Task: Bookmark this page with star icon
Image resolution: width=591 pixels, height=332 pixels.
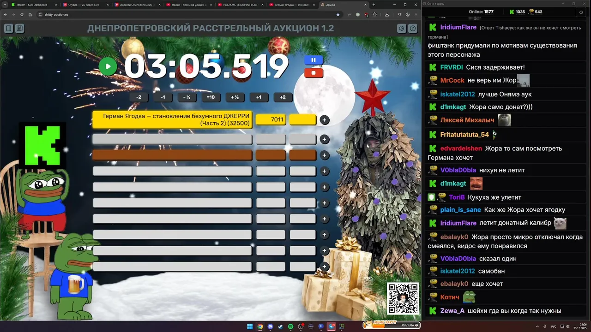Action: (338, 14)
